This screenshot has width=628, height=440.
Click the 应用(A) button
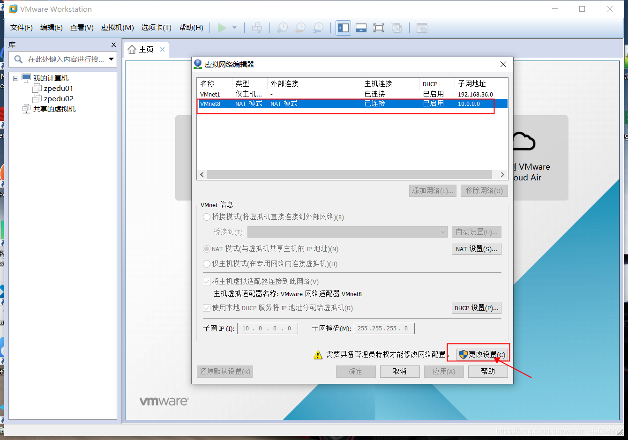444,372
